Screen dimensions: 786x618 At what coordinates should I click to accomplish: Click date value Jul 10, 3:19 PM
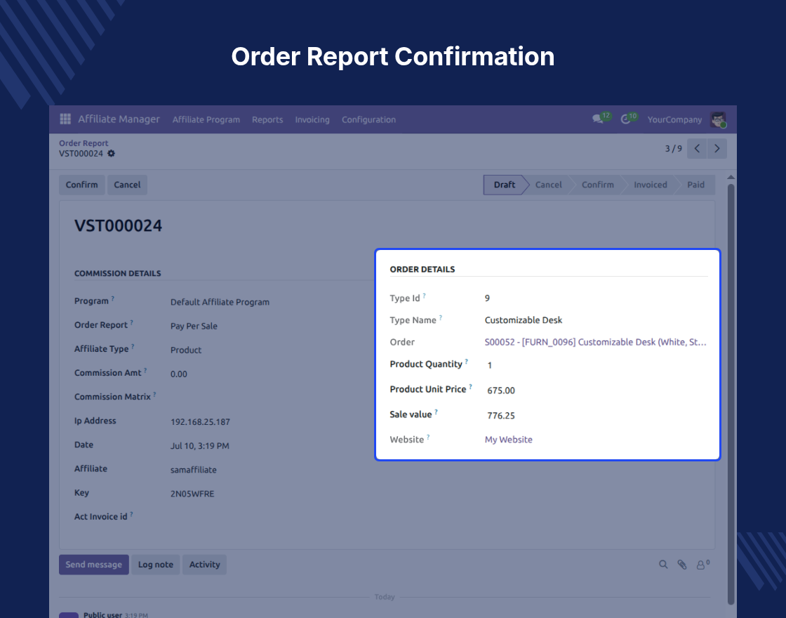click(199, 446)
